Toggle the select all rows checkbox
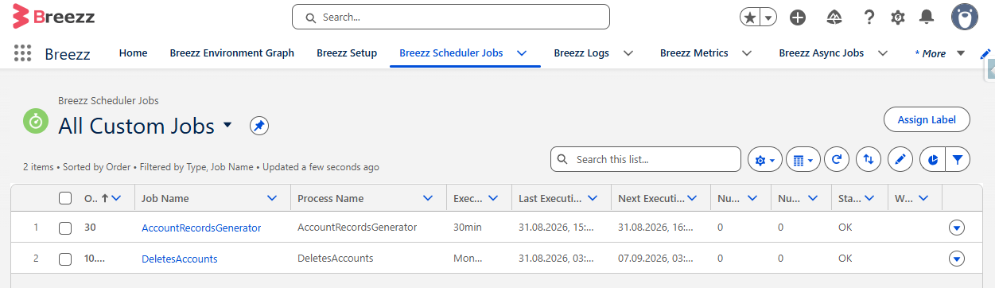The height and width of the screenshot is (288, 995). pyautogui.click(x=65, y=198)
